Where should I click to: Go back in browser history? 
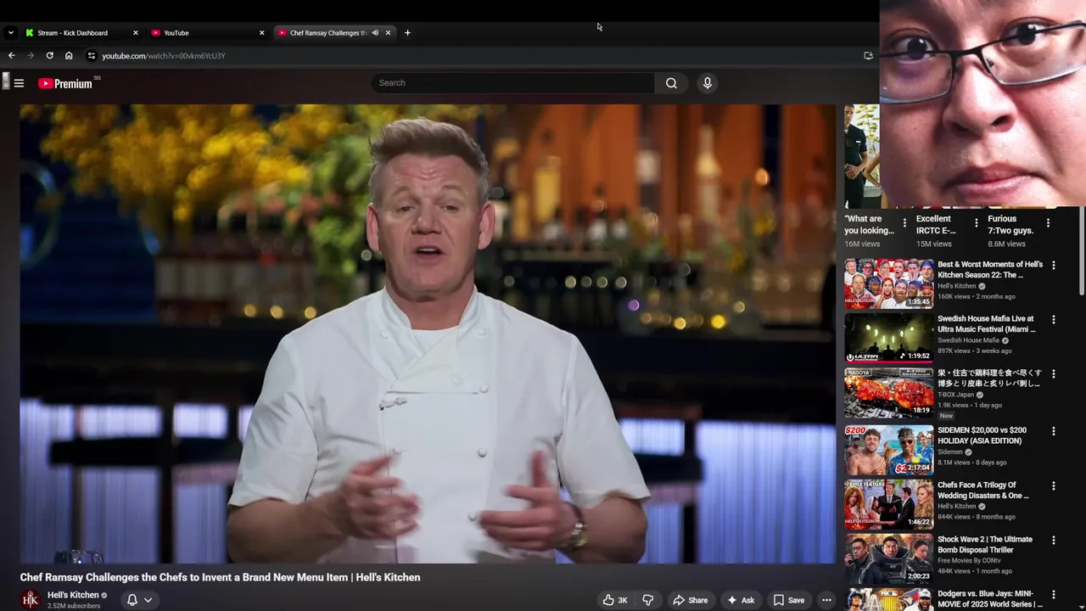(x=12, y=56)
